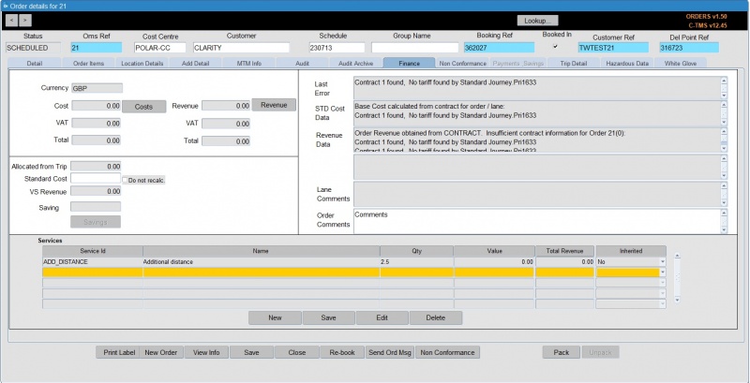The height and width of the screenshot is (383, 750).
Task: Click the View Info button
Action: coord(206,352)
